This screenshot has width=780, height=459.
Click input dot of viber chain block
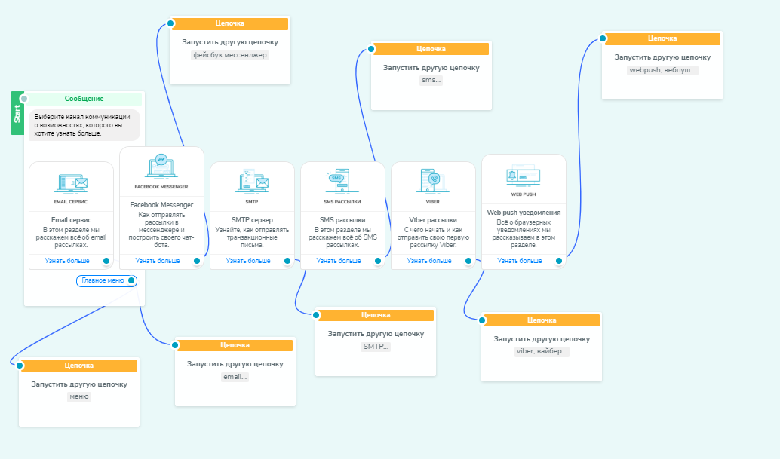tap(482, 320)
